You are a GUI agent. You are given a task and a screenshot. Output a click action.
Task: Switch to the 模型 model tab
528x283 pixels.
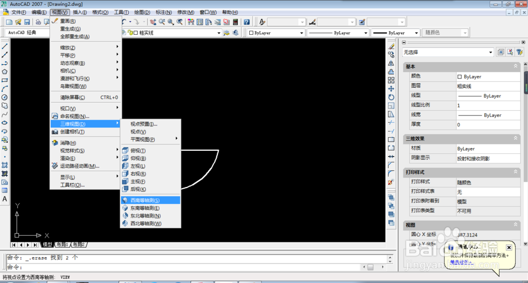click(47, 245)
